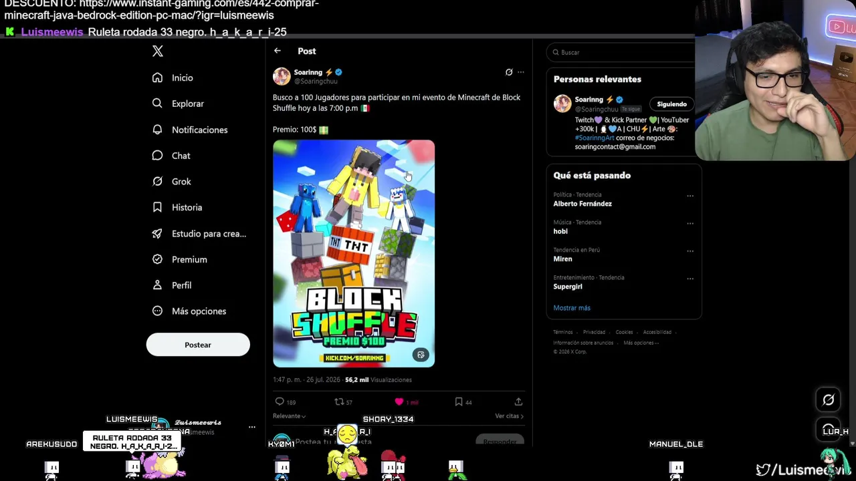Unlike the post with the pink heart

pyautogui.click(x=399, y=402)
